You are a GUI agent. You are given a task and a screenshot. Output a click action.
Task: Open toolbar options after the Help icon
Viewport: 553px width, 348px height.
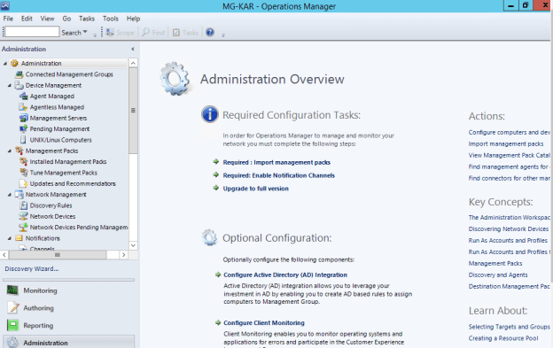(223, 35)
